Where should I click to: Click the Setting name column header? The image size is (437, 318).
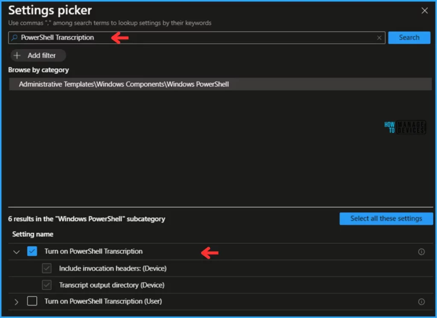click(x=32, y=234)
